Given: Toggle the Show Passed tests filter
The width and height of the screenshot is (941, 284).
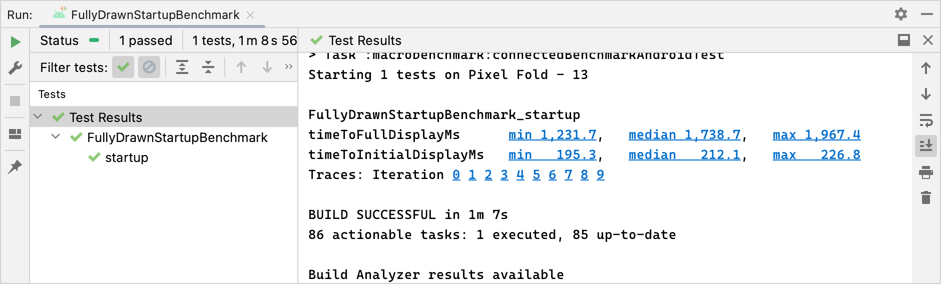Looking at the screenshot, I should [x=123, y=67].
